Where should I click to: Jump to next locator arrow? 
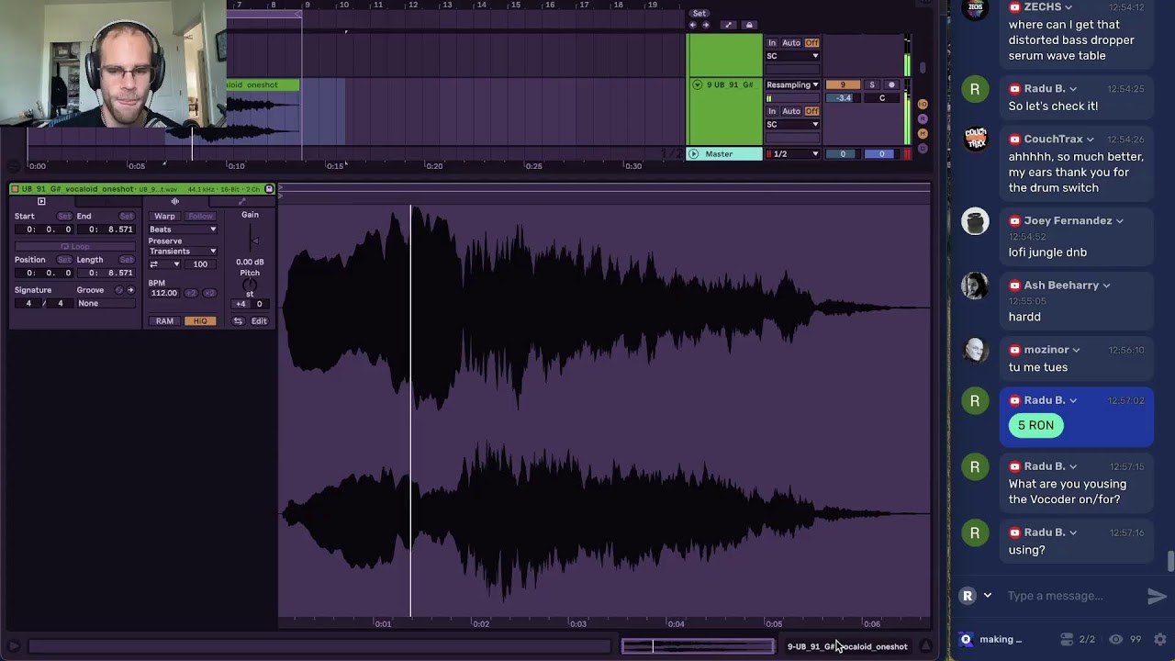(x=705, y=25)
